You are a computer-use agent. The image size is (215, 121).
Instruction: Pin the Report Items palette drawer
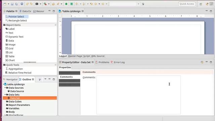coord(55,25)
